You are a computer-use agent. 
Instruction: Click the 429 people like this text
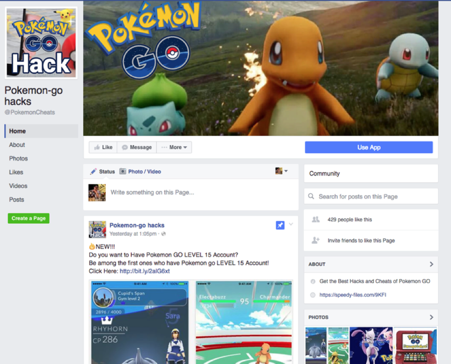[350, 219]
